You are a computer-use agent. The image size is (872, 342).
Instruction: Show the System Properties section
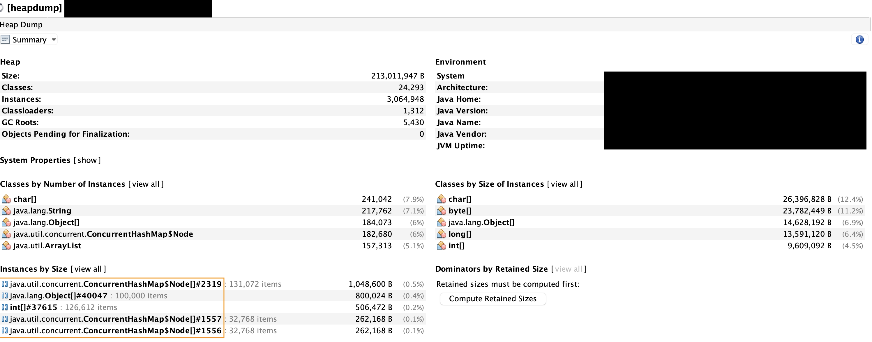[87, 160]
